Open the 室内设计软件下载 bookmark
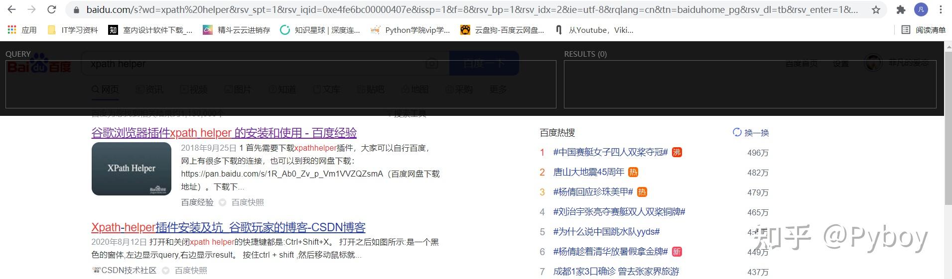Image resolution: width=952 pixels, height=279 pixels. pos(150,30)
